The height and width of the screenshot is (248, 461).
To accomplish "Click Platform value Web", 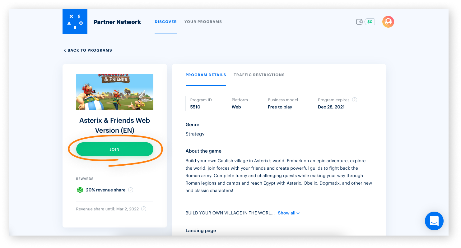I will (x=236, y=107).
